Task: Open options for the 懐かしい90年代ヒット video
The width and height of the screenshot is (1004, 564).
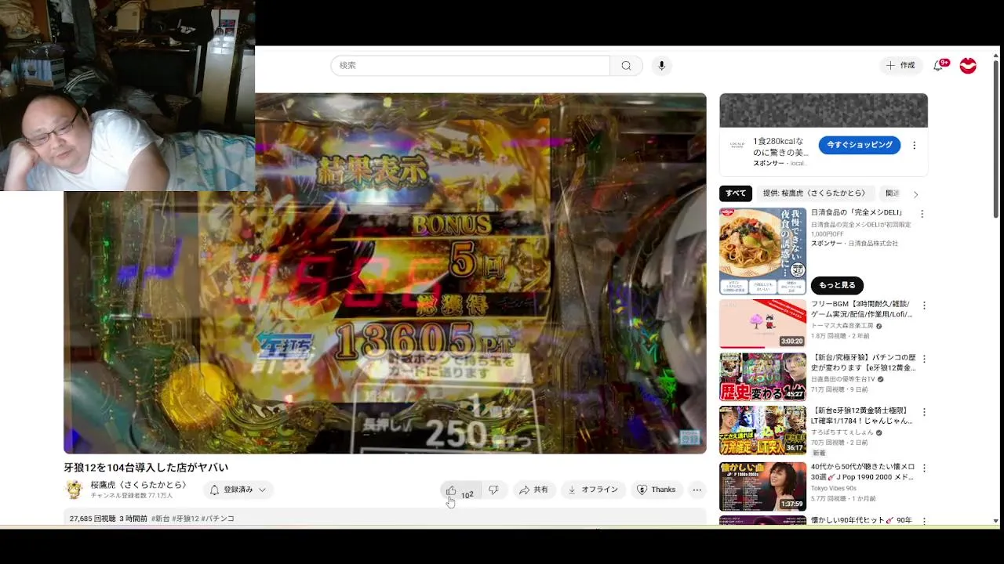Action: pyautogui.click(x=924, y=521)
